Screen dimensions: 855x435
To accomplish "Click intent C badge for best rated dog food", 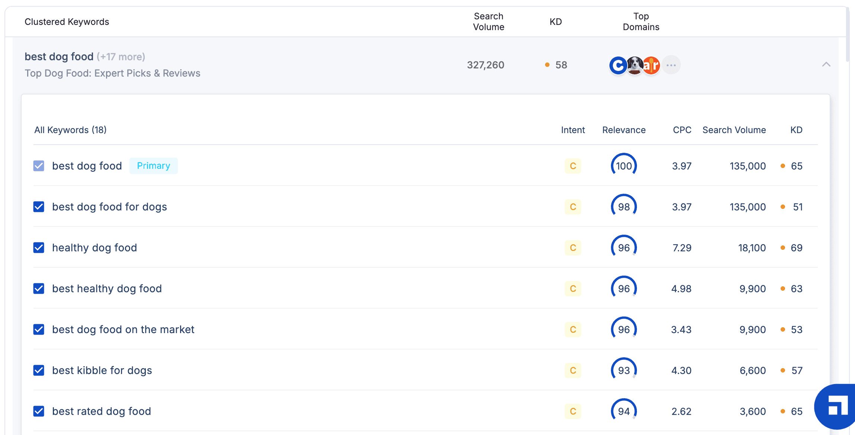I will [x=573, y=411].
